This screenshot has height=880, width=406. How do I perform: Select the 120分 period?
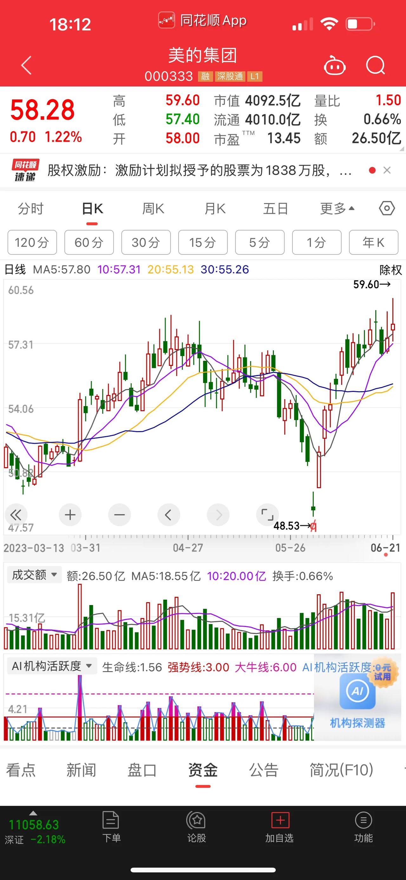tap(32, 242)
